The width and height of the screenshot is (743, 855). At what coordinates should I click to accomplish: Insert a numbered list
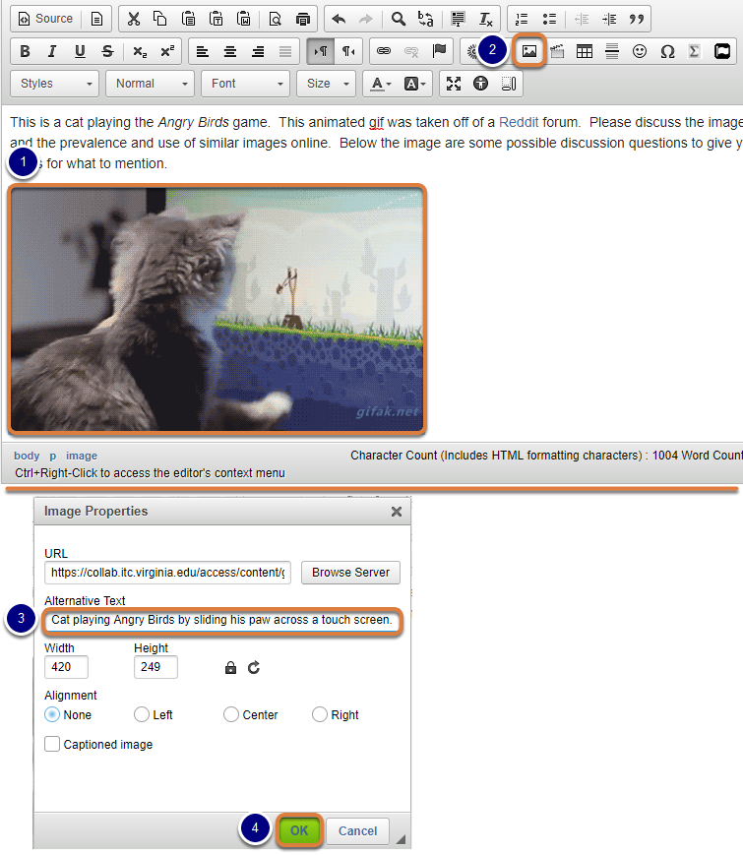click(522, 19)
